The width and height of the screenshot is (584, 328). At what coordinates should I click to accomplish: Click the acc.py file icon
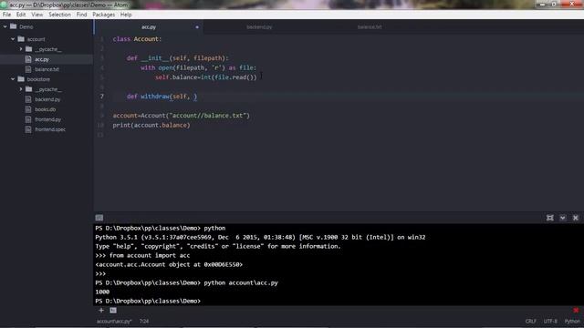[28, 59]
